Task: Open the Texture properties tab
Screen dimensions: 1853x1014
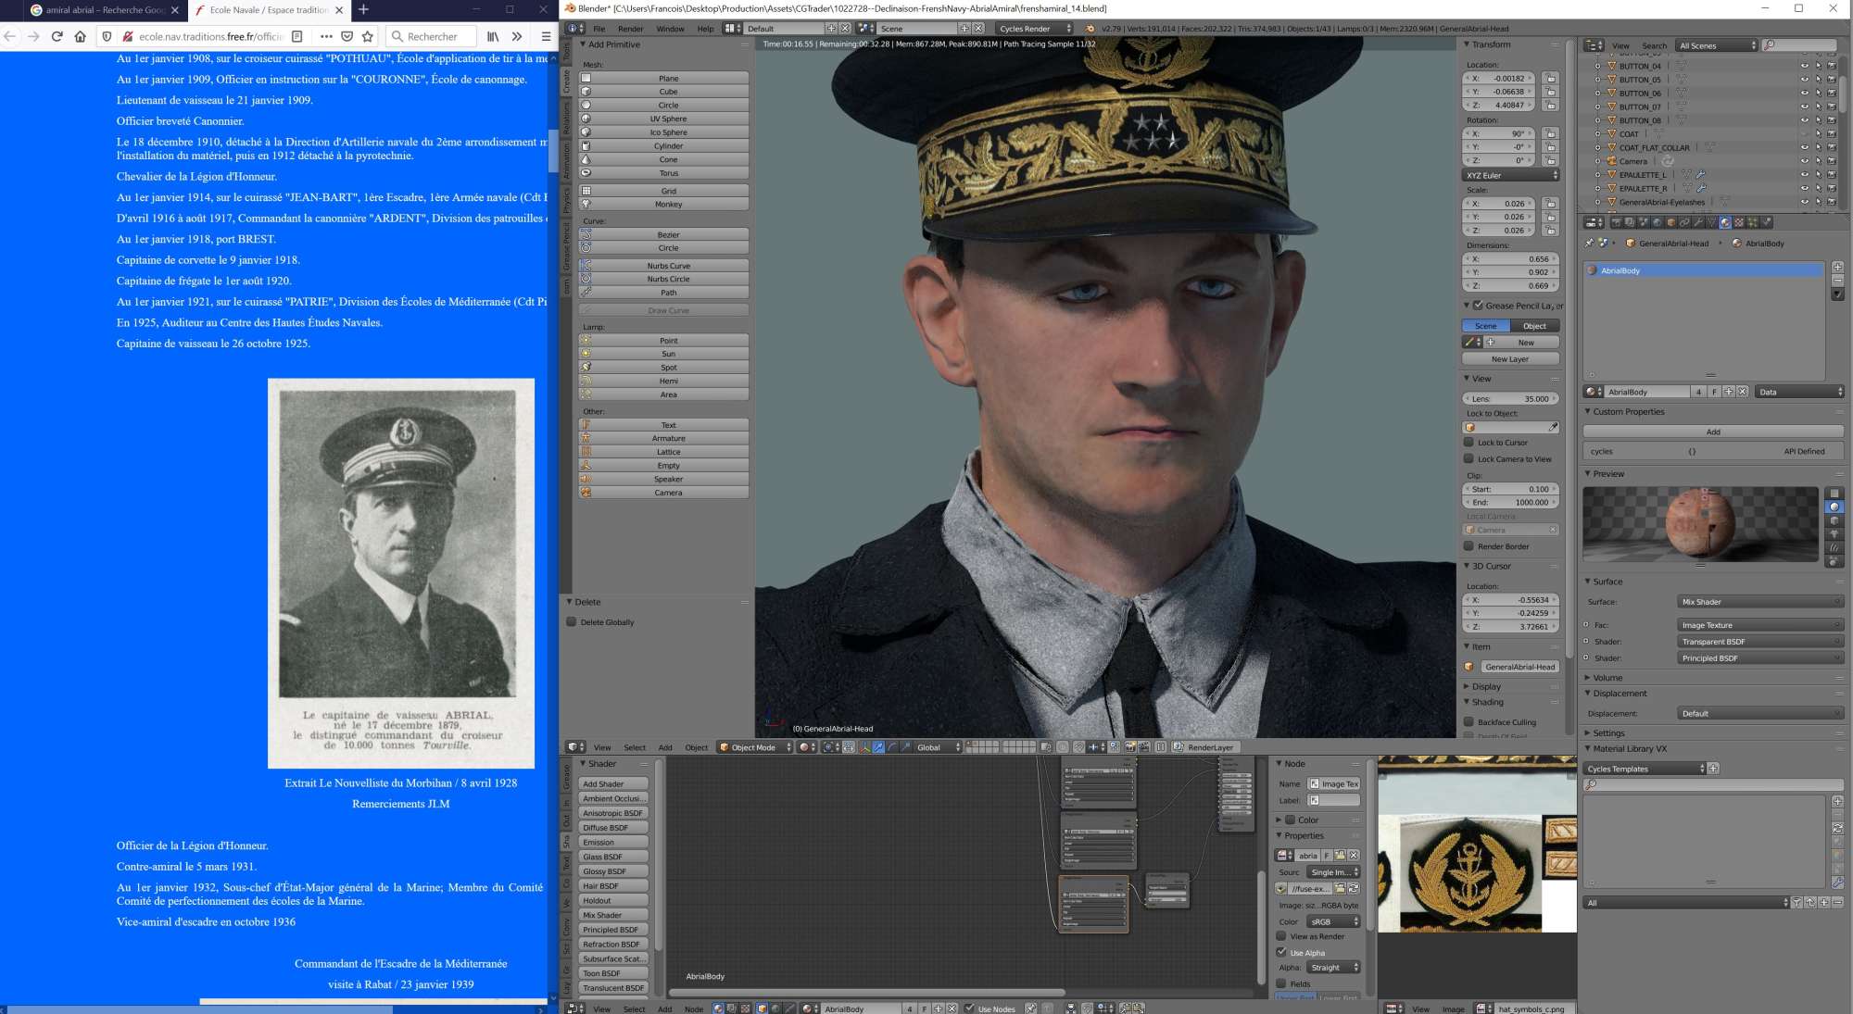Action: (1739, 222)
